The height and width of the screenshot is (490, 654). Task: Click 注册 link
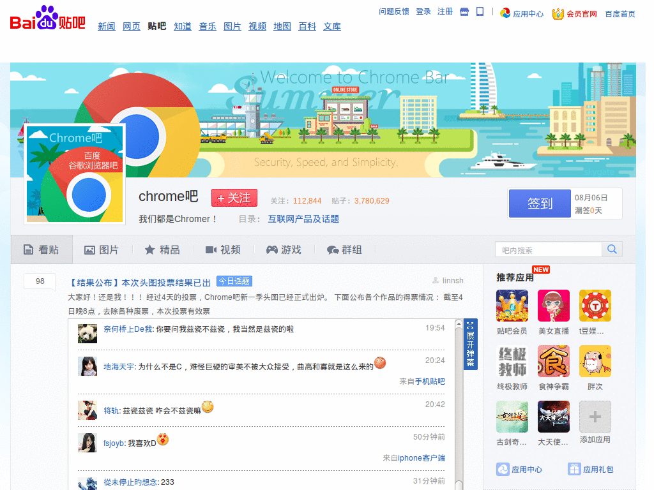click(x=445, y=11)
